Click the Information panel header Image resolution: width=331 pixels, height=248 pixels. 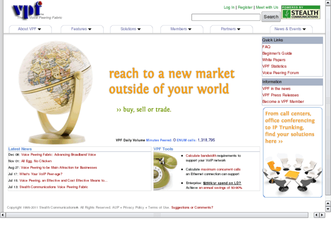292,82
